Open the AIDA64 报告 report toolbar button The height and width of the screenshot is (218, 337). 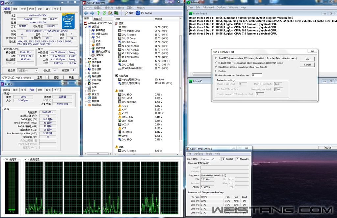point(129,13)
